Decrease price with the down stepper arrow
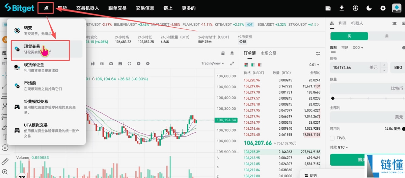Image resolution: width=405 pixels, height=178 pixels. (384, 70)
